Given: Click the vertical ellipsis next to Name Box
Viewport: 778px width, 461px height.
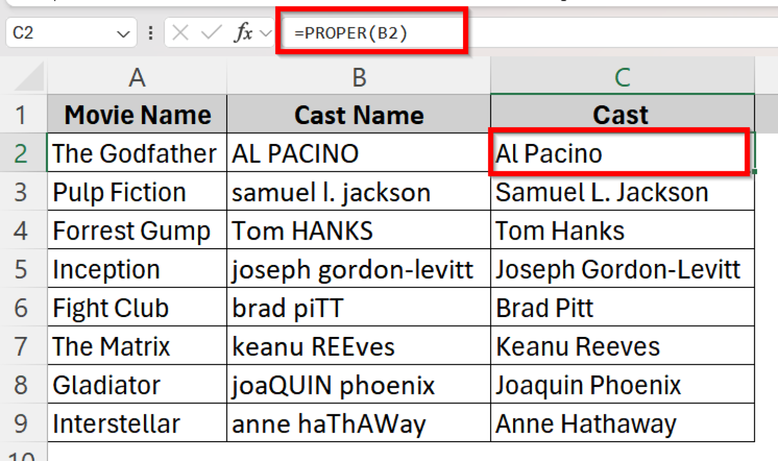Looking at the screenshot, I should (150, 33).
